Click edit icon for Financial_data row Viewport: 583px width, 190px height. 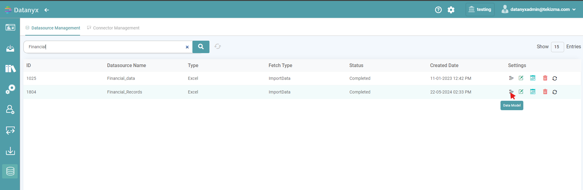point(521,78)
